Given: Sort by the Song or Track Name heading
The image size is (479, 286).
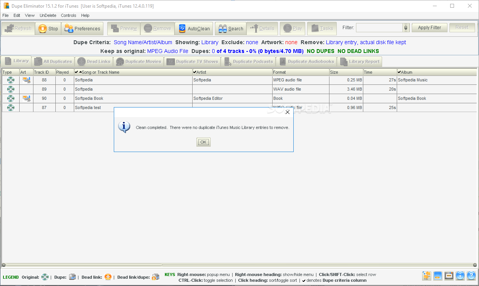Looking at the screenshot, I should pyautogui.click(x=133, y=72).
